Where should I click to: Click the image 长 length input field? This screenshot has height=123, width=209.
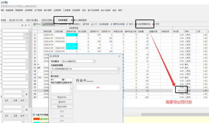pyautogui.click(x=58, y=80)
